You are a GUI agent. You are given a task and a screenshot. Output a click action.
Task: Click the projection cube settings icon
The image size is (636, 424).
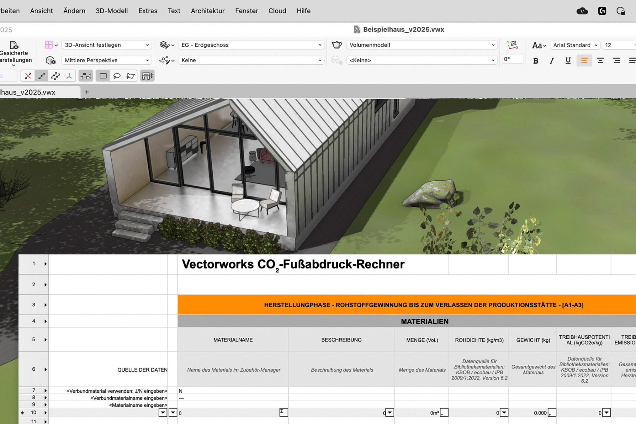point(51,60)
